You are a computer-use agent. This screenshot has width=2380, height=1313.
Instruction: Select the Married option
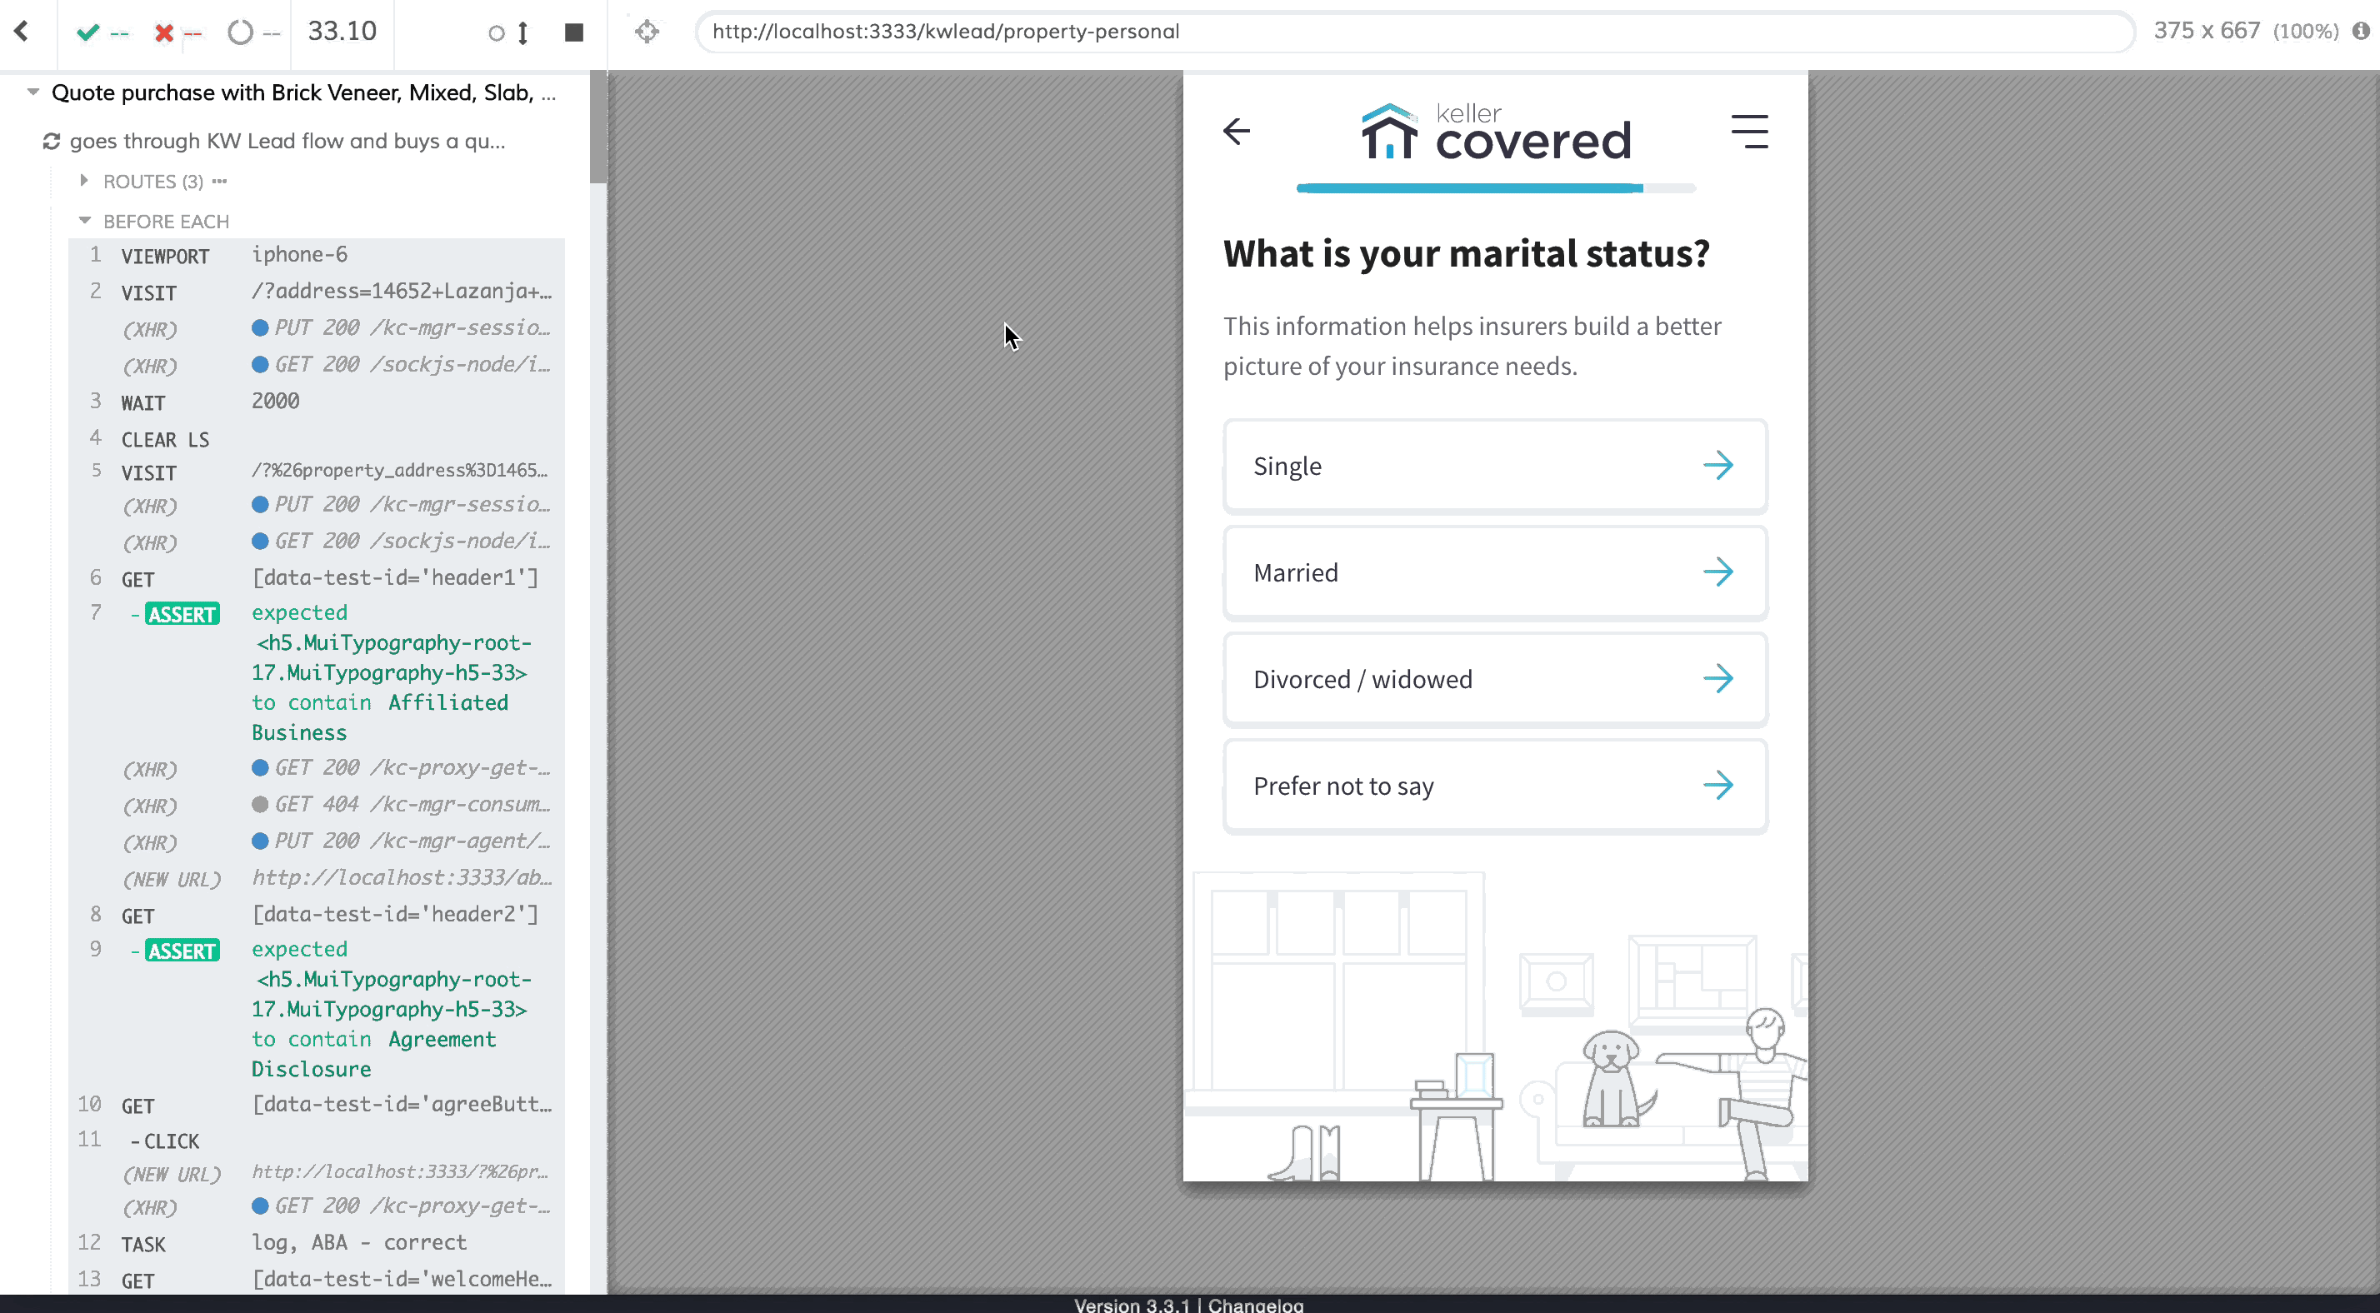(x=1494, y=573)
